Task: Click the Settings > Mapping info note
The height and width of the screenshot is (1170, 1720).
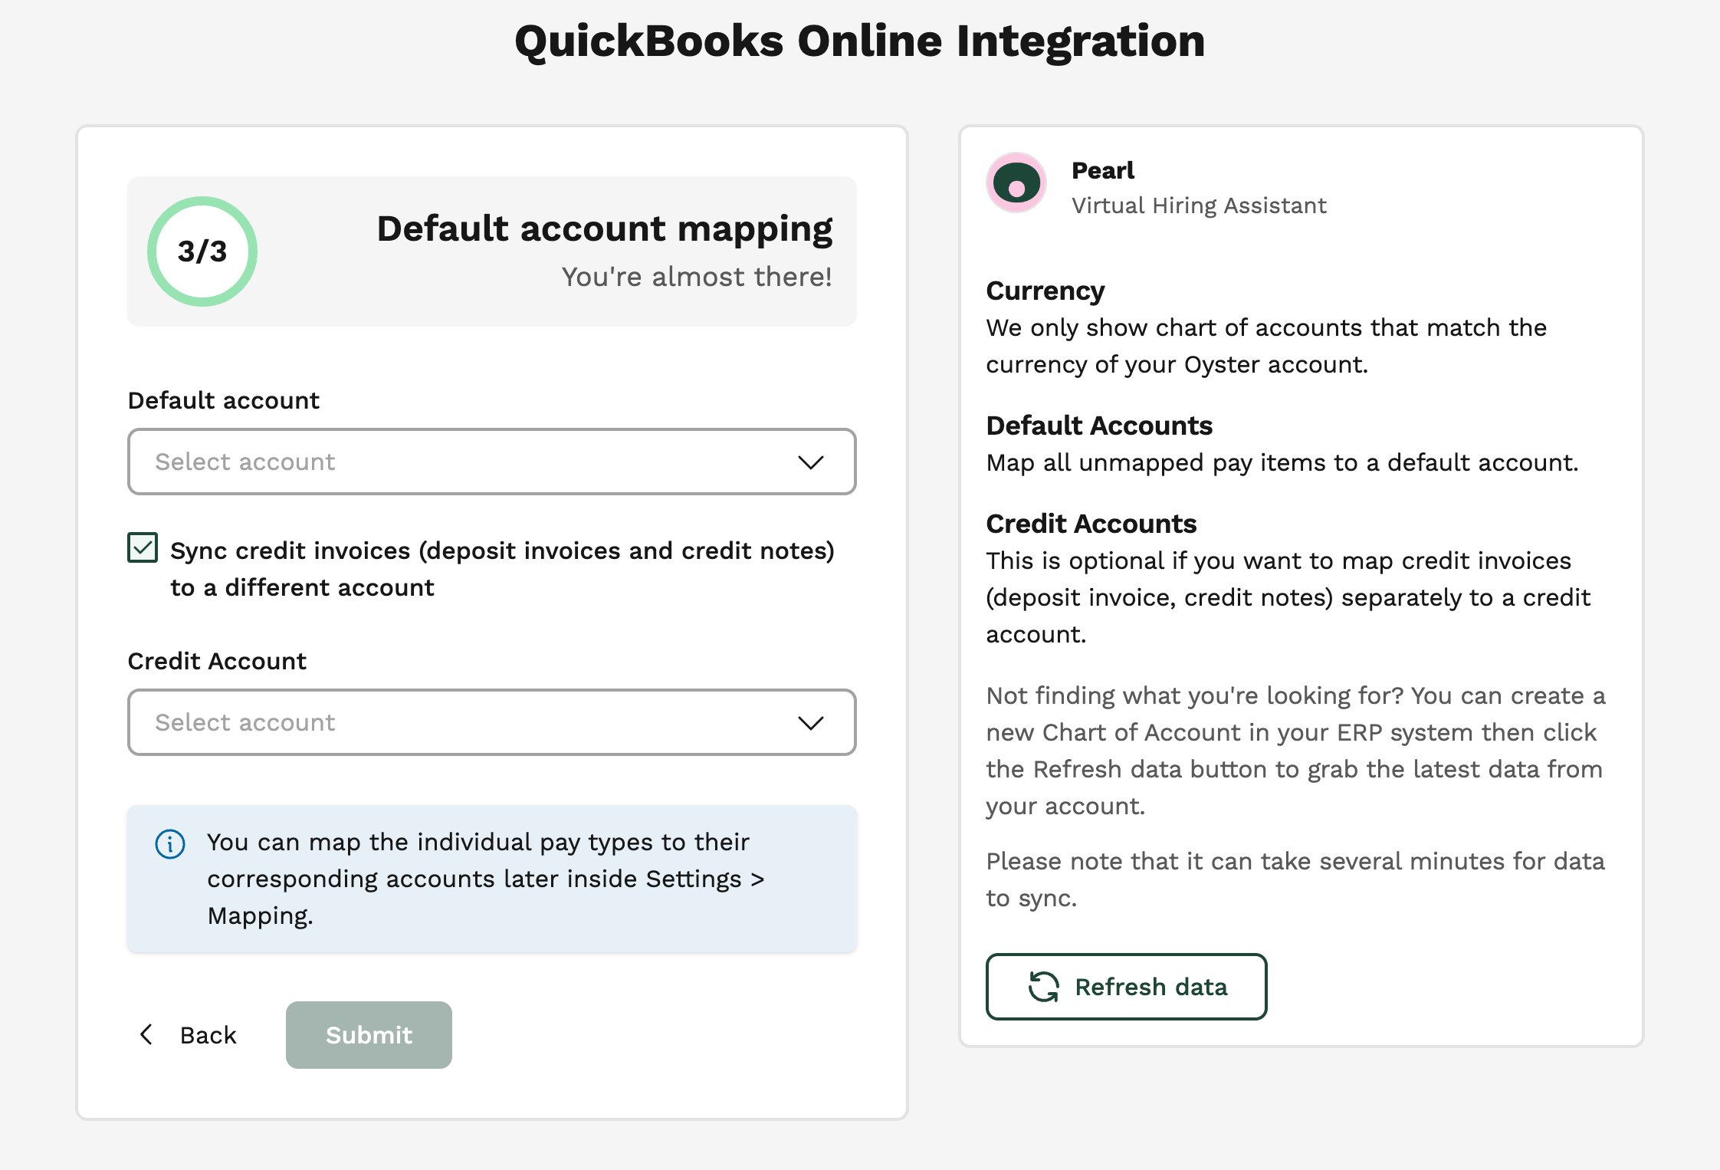Action: [491, 879]
